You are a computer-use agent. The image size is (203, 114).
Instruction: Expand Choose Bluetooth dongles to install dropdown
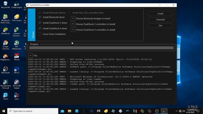73,18
